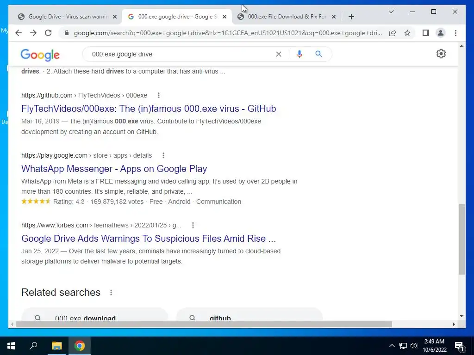The height and width of the screenshot is (355, 474).
Task: Select related search 'github'
Action: pyautogui.click(x=249, y=314)
